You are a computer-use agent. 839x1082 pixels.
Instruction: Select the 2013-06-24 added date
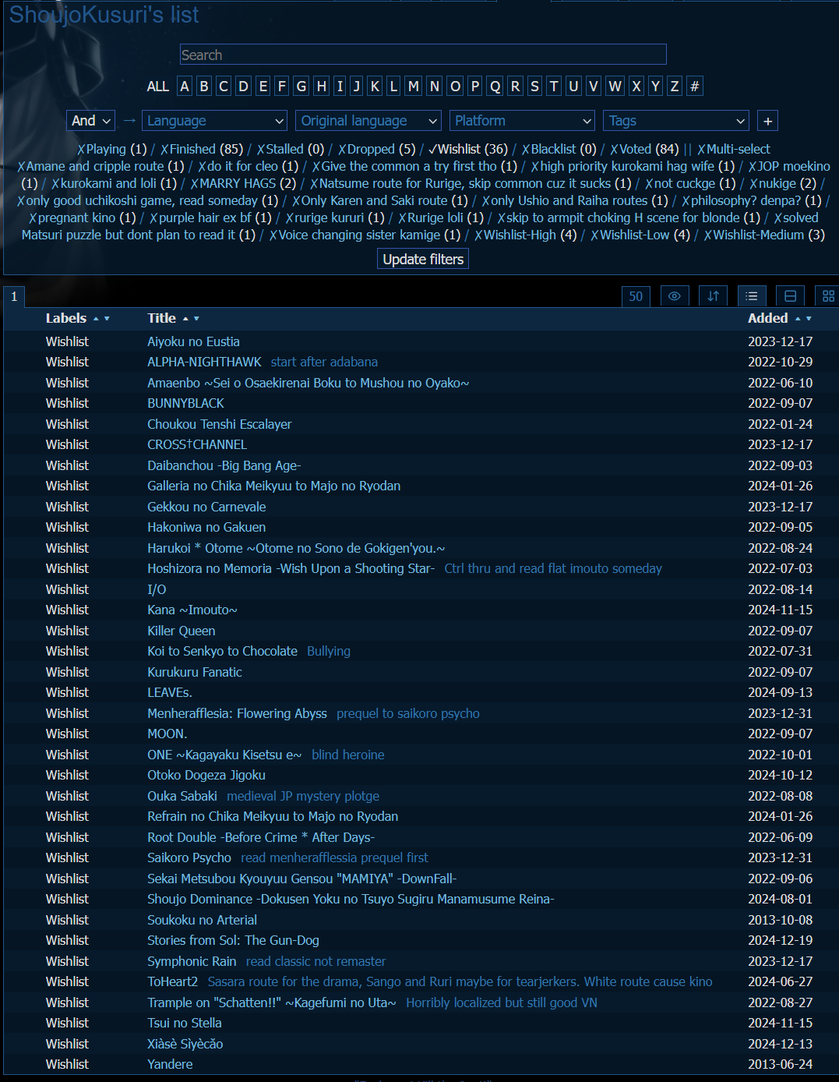click(x=780, y=1064)
